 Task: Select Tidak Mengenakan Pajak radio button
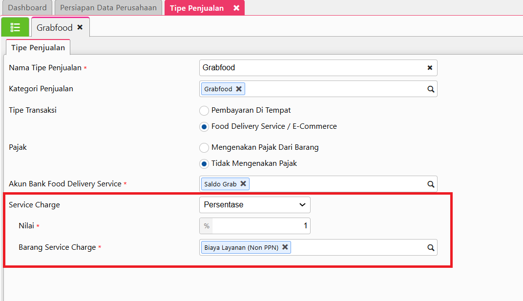pos(204,163)
